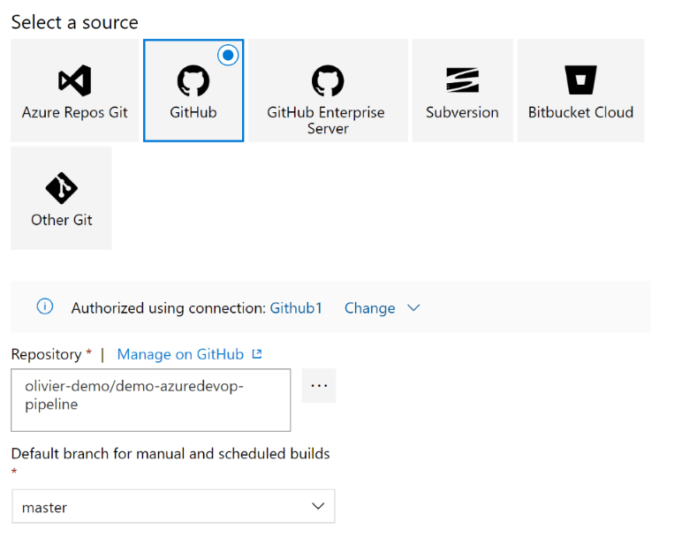The image size is (682, 552).
Task: Toggle the GitHub selected radio button
Action: point(228,56)
